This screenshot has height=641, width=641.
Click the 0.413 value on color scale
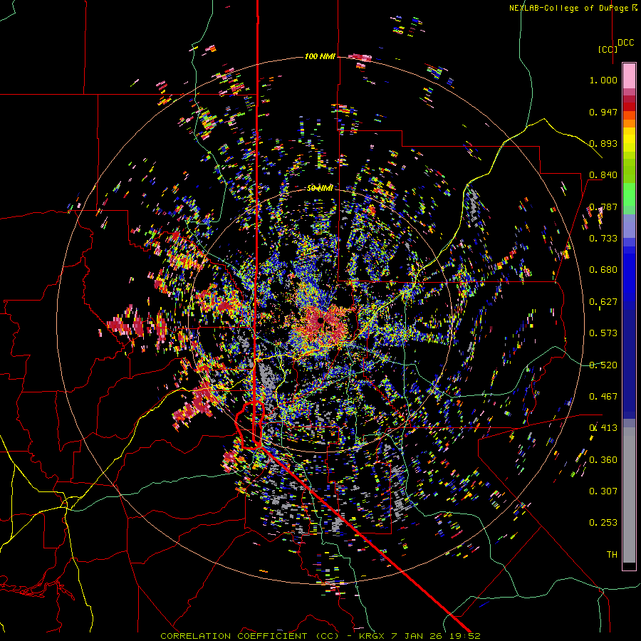[603, 428]
